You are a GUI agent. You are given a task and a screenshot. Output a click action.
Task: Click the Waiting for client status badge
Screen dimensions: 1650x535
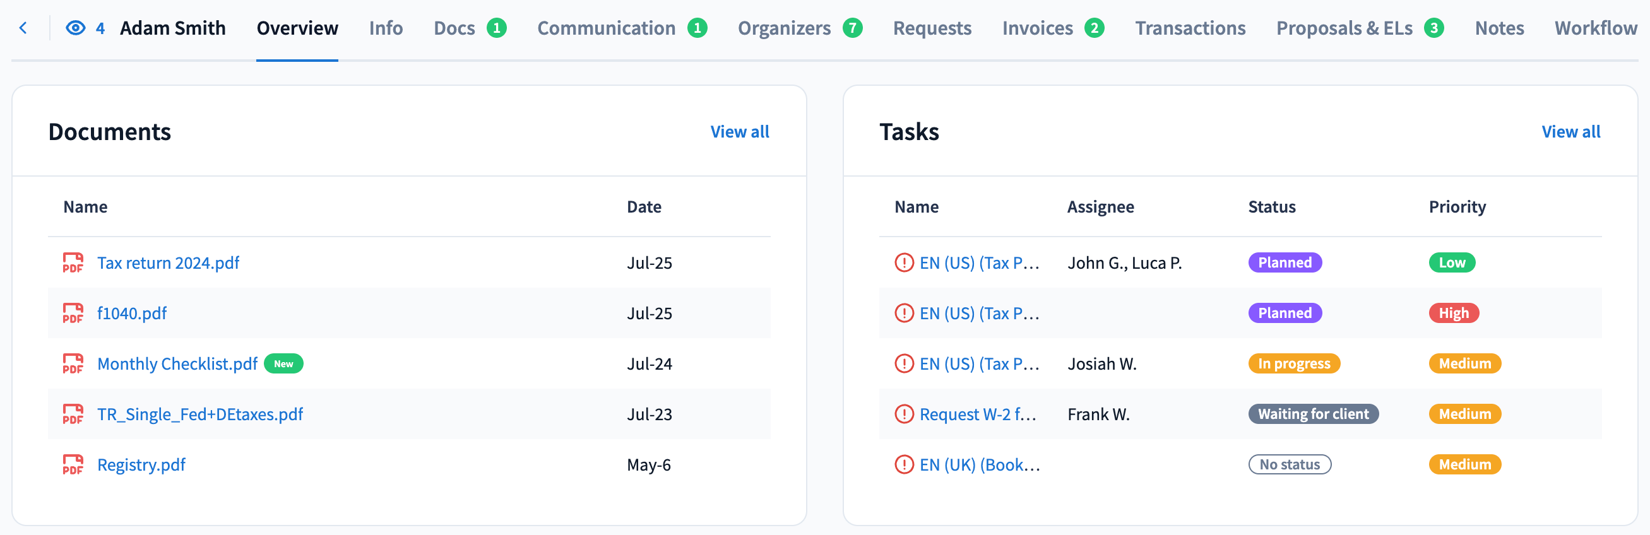point(1312,414)
